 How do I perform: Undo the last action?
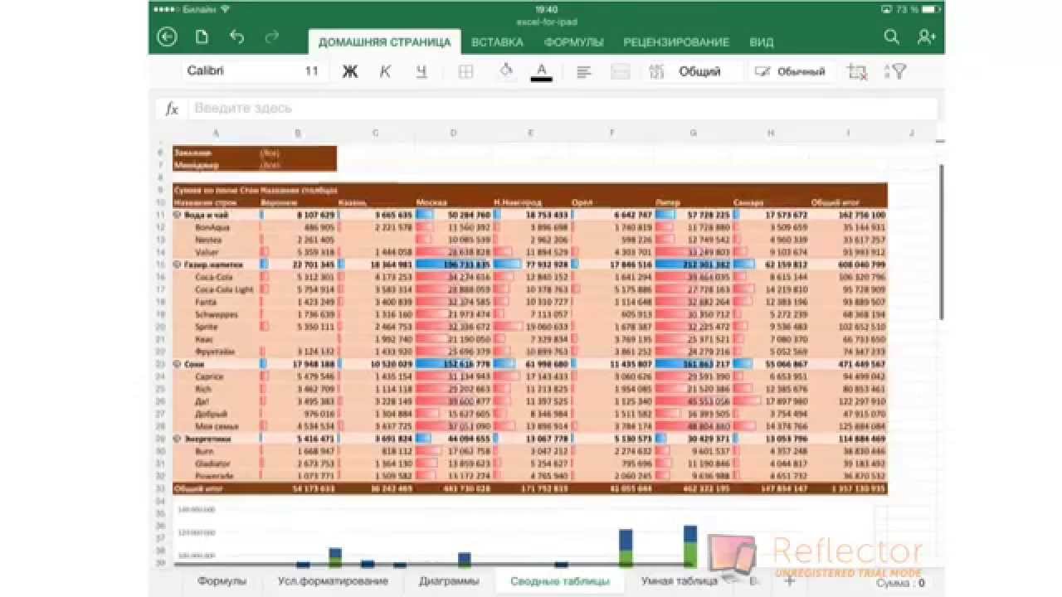point(237,36)
